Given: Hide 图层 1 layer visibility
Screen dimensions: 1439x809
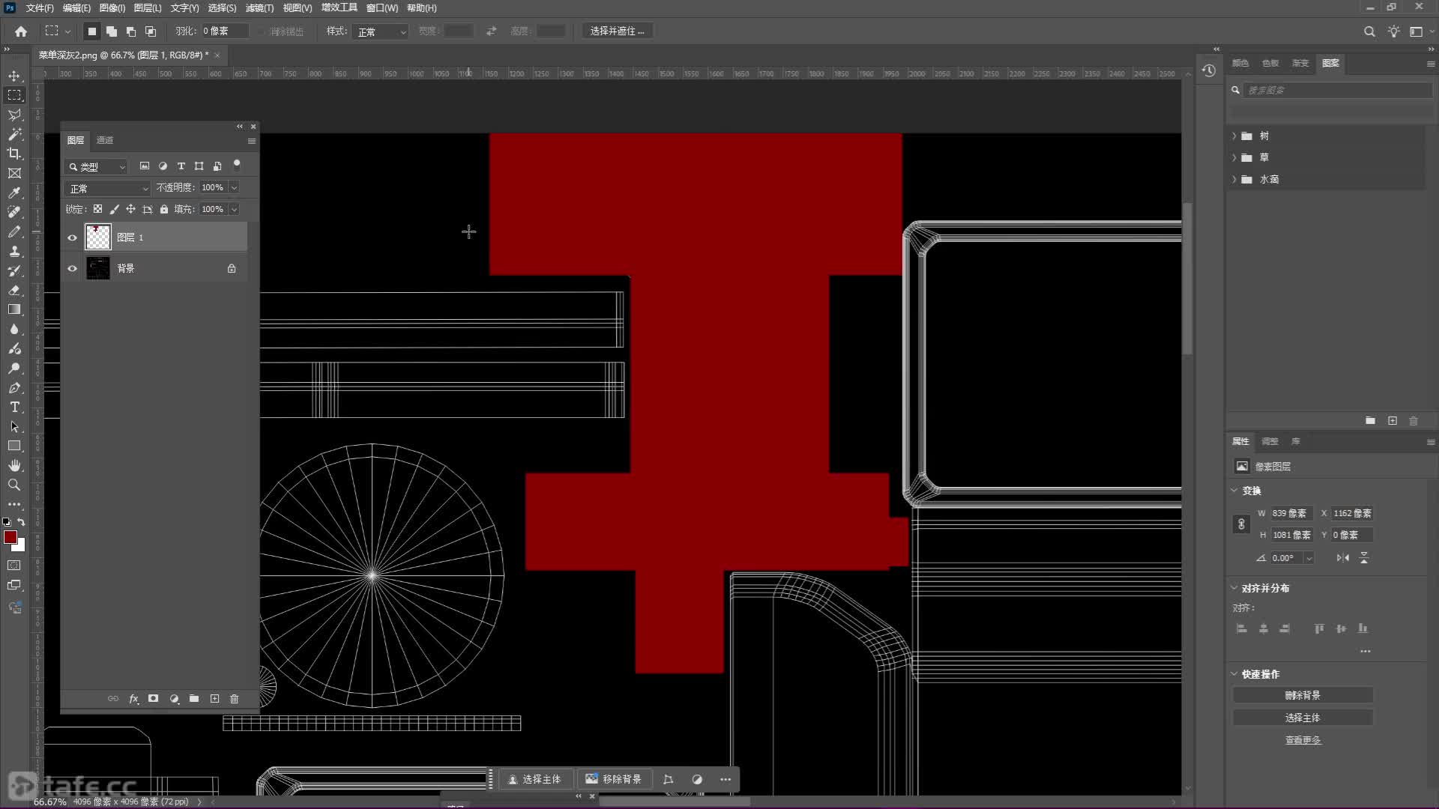Looking at the screenshot, I should pyautogui.click(x=72, y=237).
